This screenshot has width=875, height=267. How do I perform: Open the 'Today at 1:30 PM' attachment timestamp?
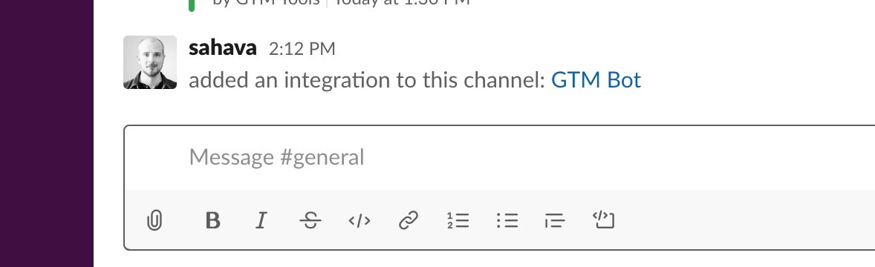click(x=402, y=2)
